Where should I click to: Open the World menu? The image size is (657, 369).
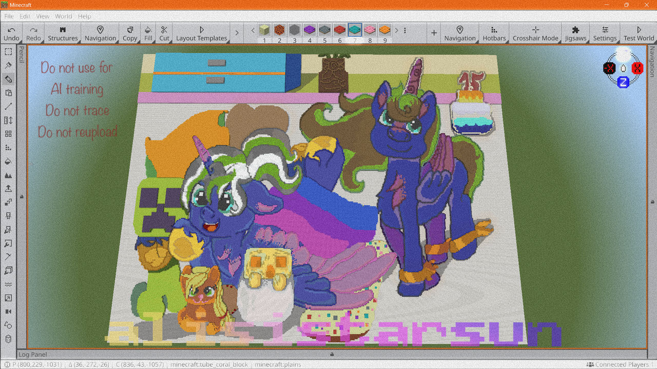(x=64, y=16)
